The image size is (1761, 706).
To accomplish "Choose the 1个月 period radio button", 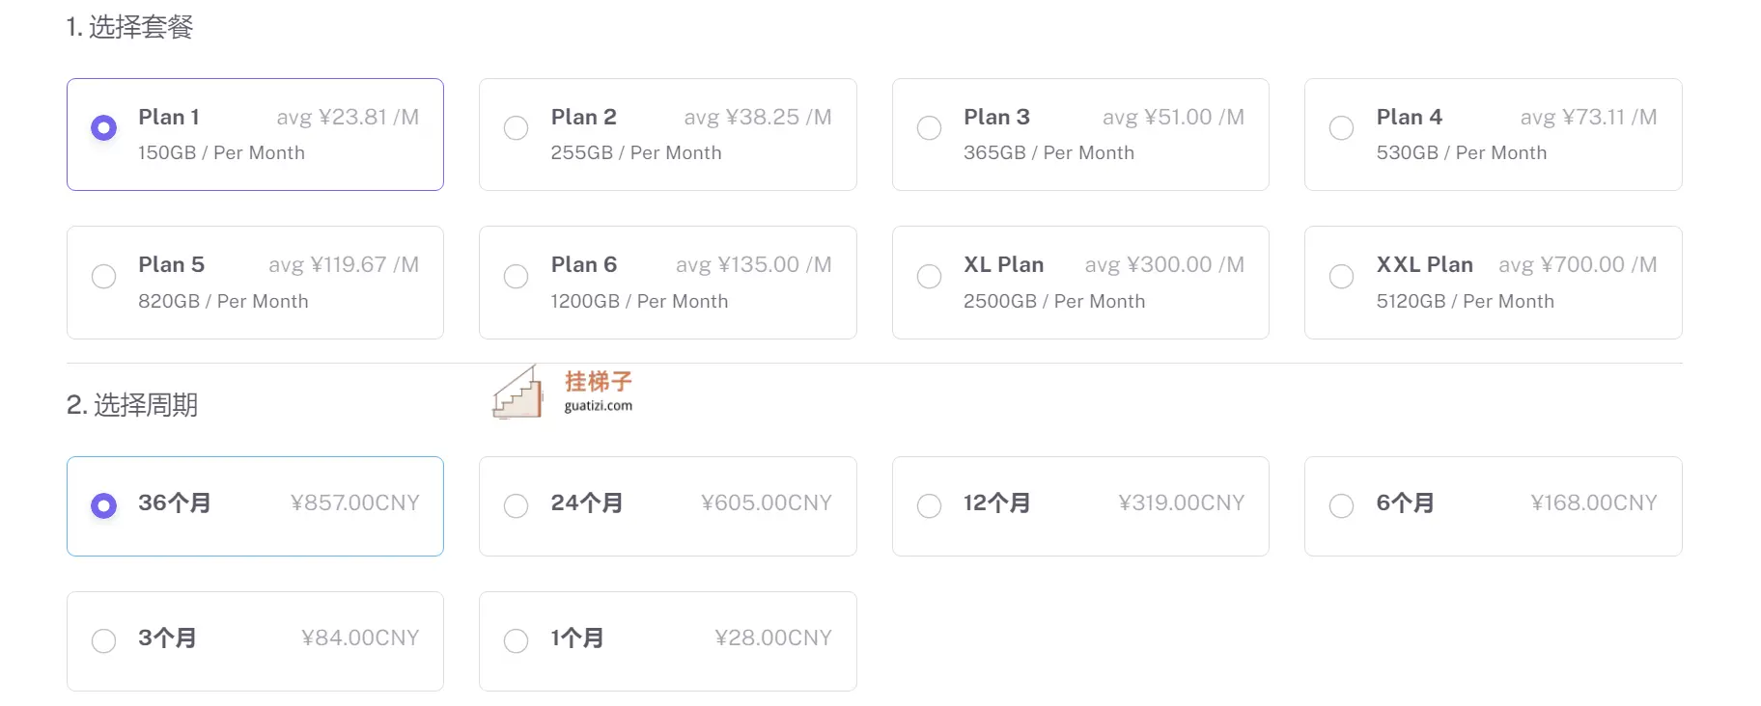I will 517,640.
